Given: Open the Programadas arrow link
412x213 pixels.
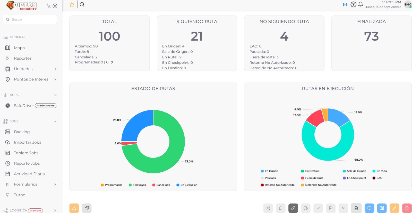Looking at the screenshot, I should point(112,62).
